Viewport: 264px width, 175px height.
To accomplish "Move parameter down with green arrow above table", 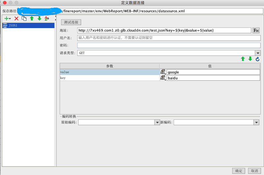I will click(250, 59).
